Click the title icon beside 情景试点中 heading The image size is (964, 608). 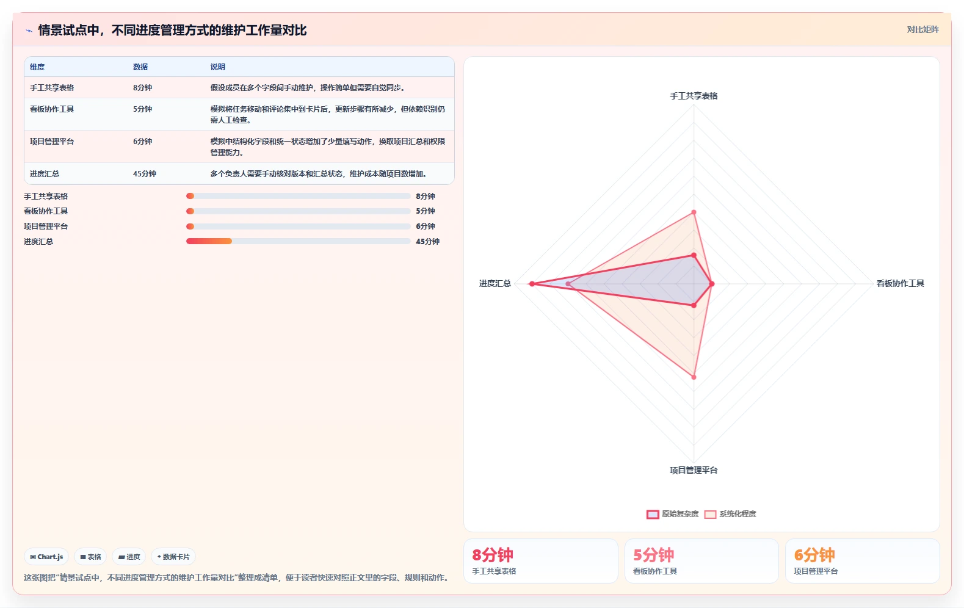(x=29, y=31)
